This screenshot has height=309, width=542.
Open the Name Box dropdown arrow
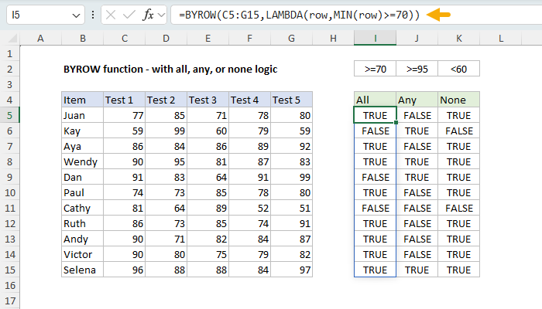click(76, 15)
